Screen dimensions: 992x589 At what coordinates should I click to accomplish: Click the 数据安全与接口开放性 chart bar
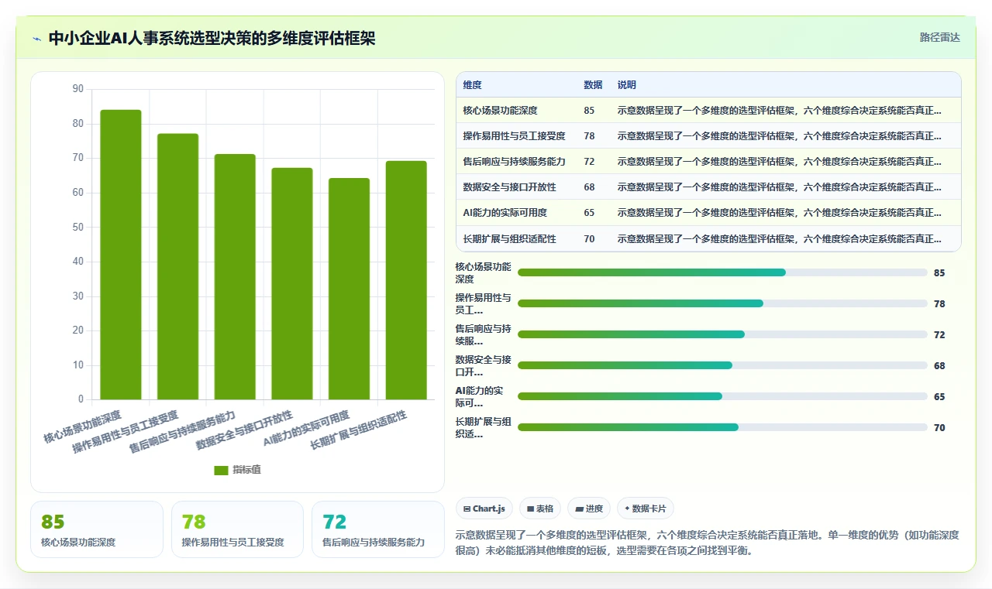click(292, 283)
